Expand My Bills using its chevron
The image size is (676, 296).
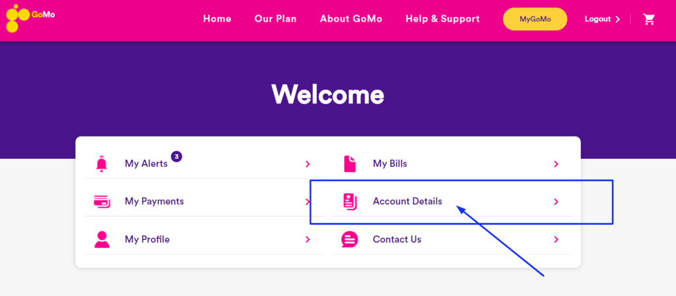pyautogui.click(x=556, y=164)
